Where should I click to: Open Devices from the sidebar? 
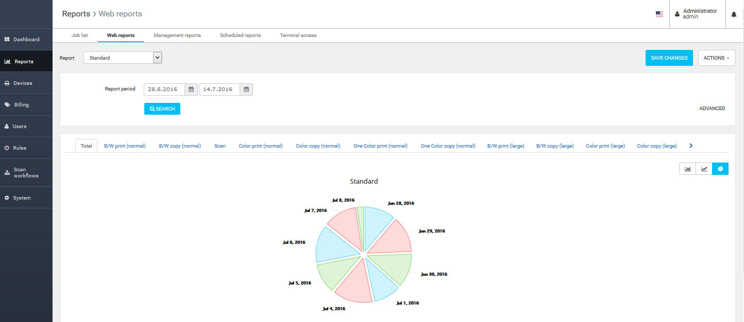coord(23,83)
